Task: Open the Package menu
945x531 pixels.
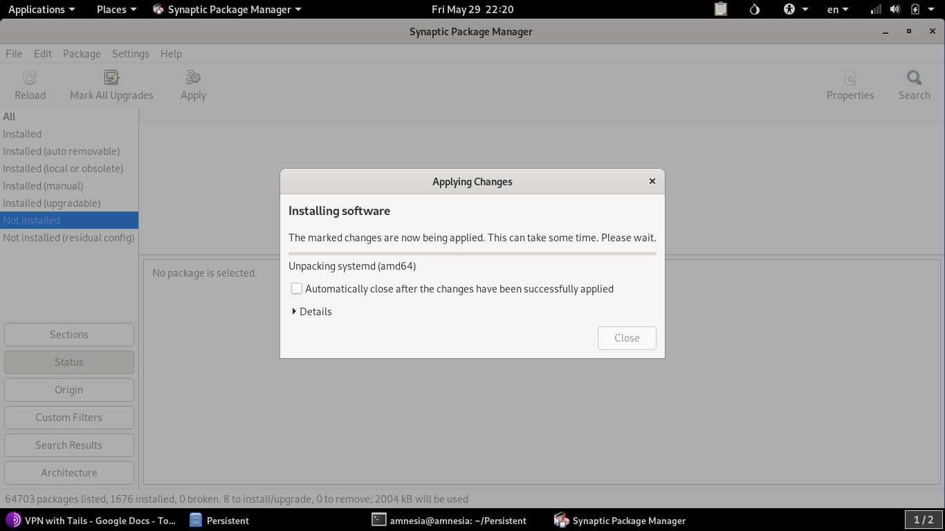Action: (x=82, y=53)
